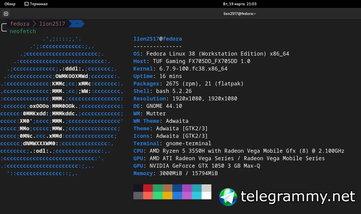Click the light gray swatch in top palette row
The image size is (361, 214).
(x=206, y=188)
